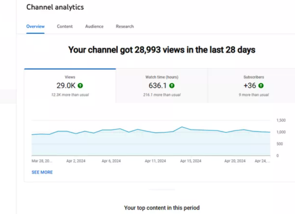
Task: Select the Research tab
Action: [125, 26]
